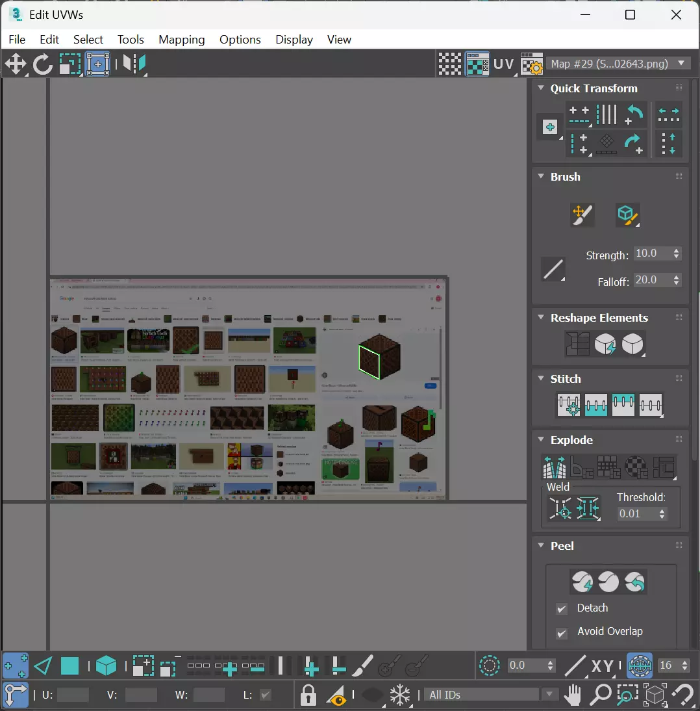Click the Freeze Selected snowflake icon
This screenshot has height=711, width=700.
[400, 695]
